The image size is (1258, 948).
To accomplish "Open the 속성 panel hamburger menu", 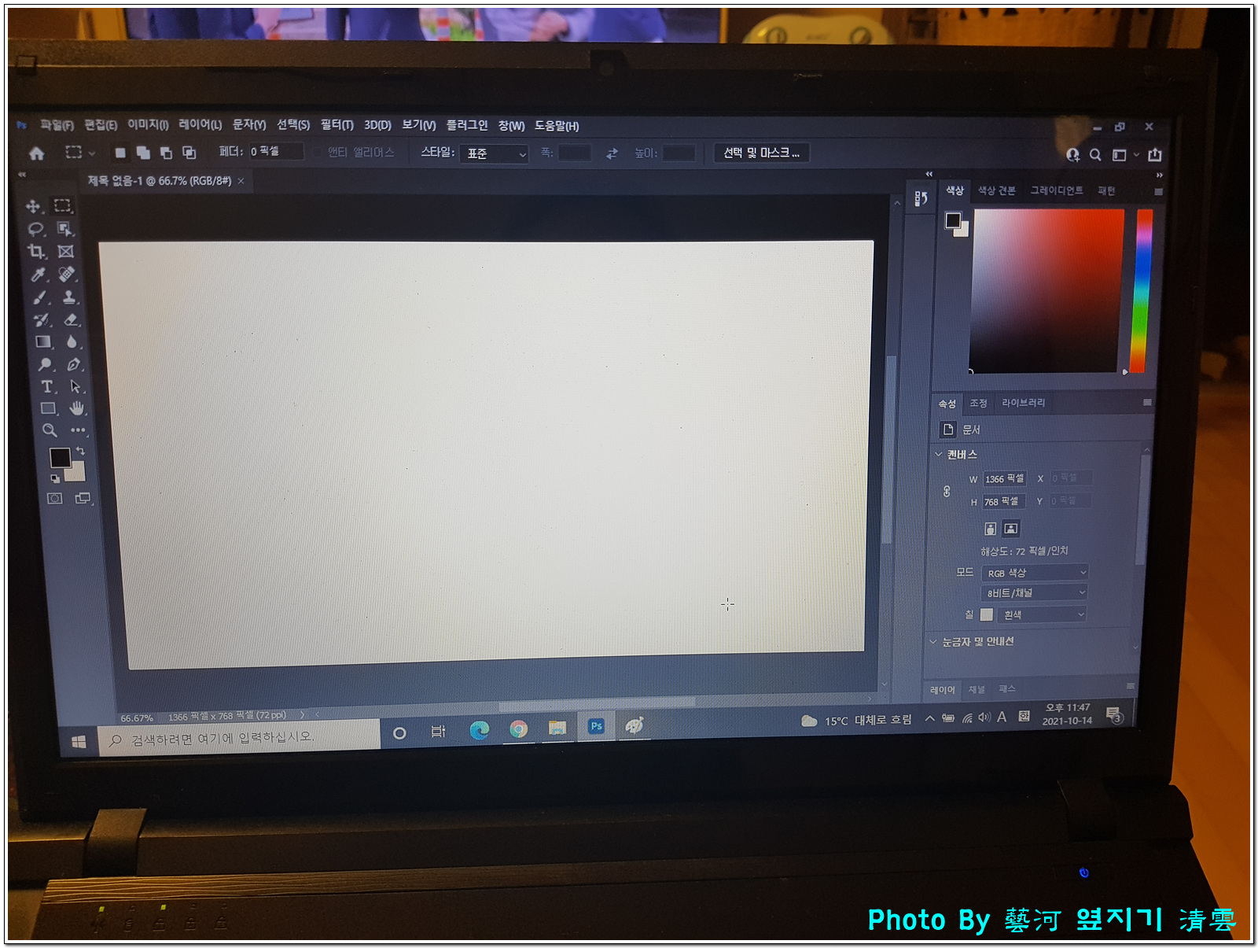I will (1147, 402).
